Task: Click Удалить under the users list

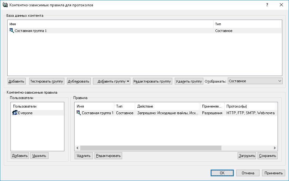Action: (39, 156)
